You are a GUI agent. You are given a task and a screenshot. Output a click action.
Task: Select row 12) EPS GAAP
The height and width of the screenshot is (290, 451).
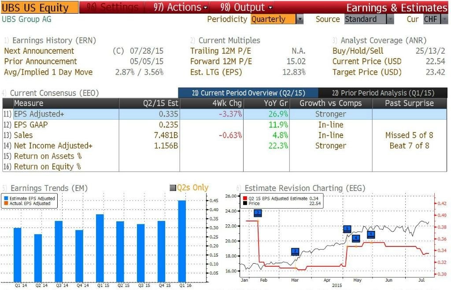225,125
